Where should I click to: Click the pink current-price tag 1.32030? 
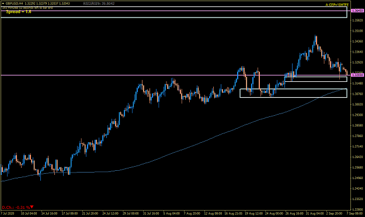coord(357,75)
